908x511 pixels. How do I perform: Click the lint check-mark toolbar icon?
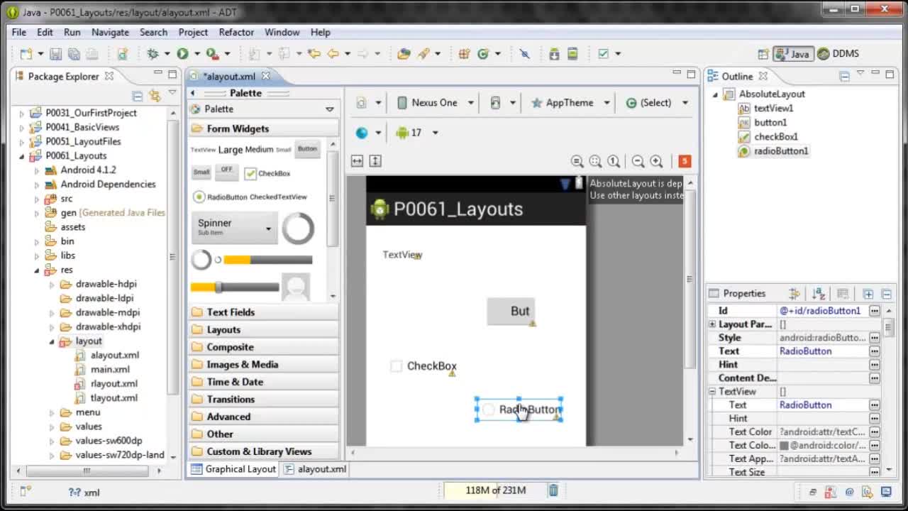[604, 53]
